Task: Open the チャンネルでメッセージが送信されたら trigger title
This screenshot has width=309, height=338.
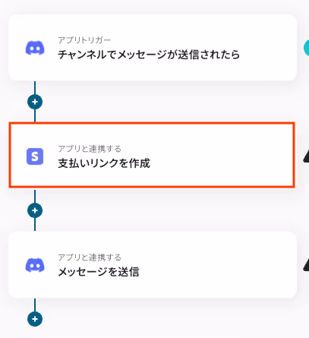Action: [149, 55]
